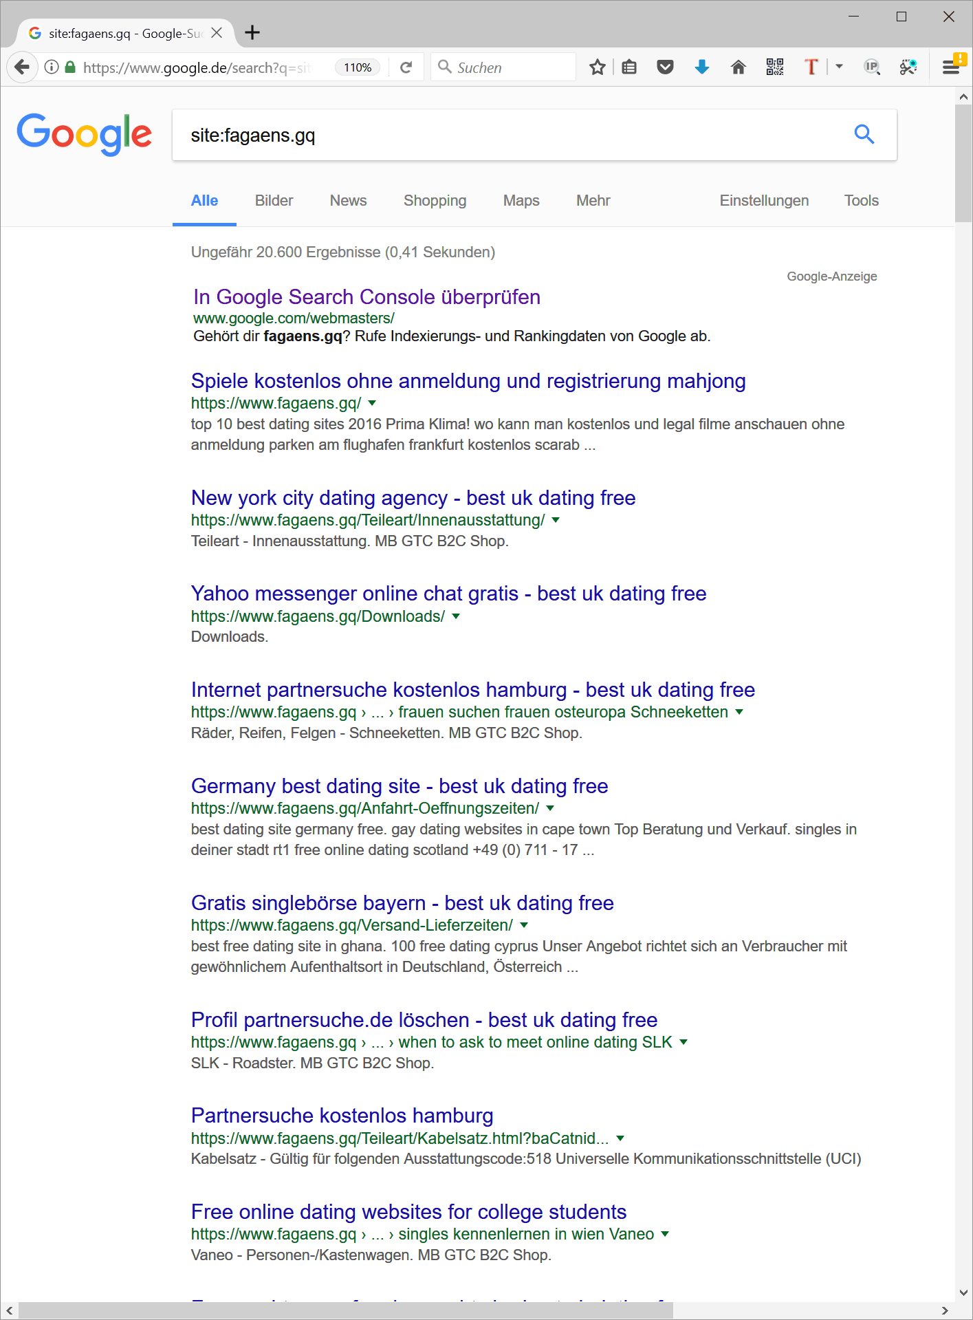
Task: Click scroll right arrow on horizontal scrollbar
Action: [945, 1310]
